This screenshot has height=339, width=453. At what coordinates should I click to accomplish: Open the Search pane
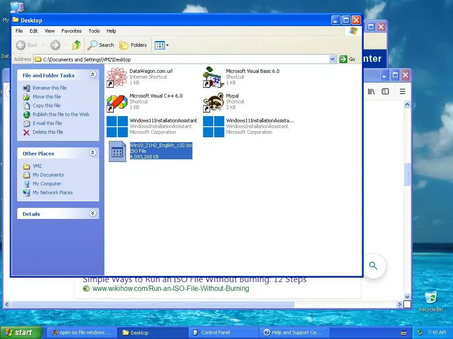pos(101,45)
